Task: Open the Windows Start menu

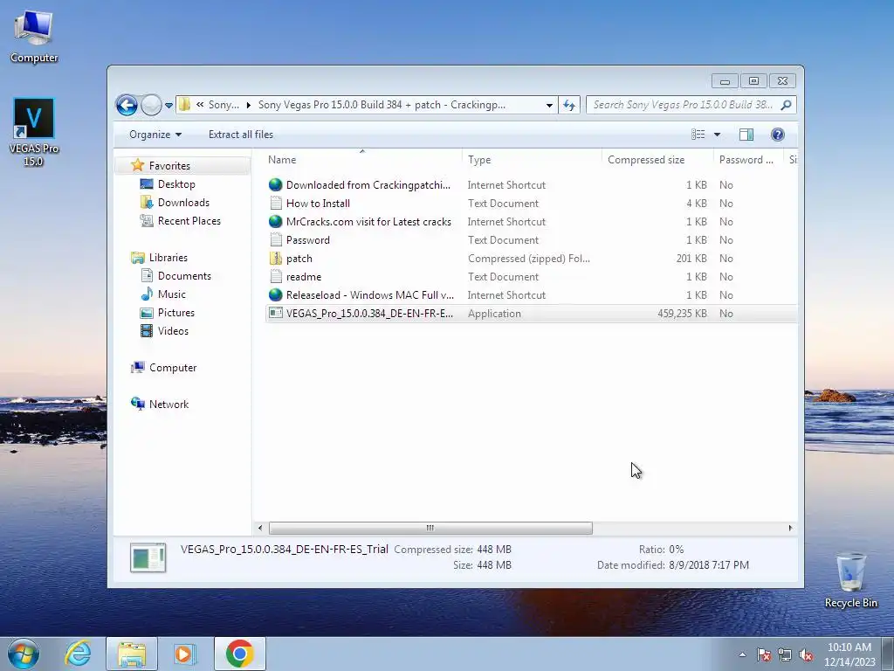Action: pos(23,654)
